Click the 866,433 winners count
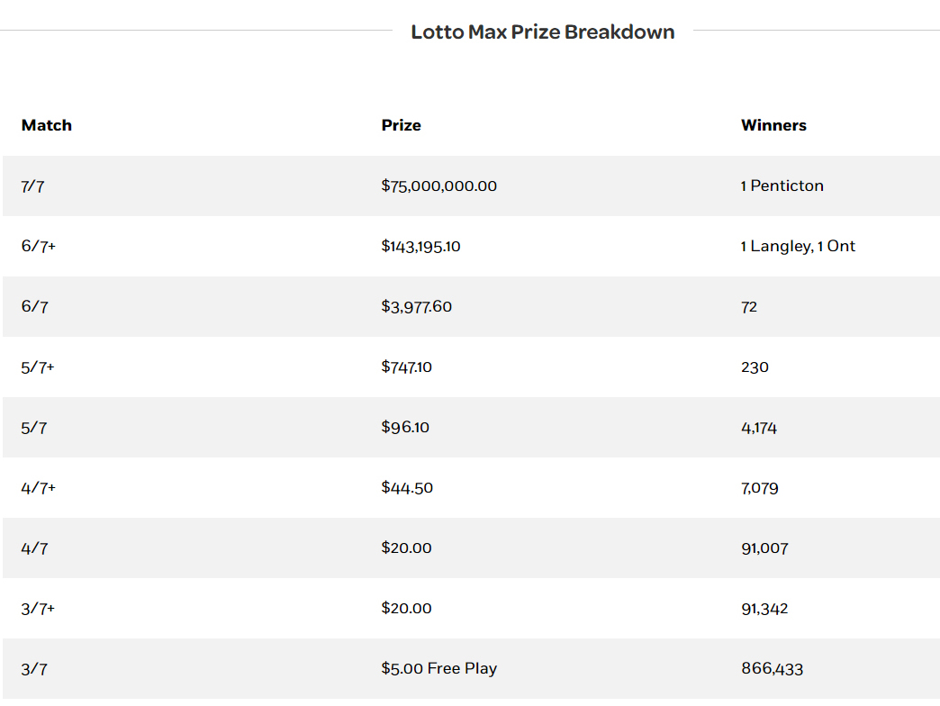The height and width of the screenshot is (706, 940). coord(772,669)
